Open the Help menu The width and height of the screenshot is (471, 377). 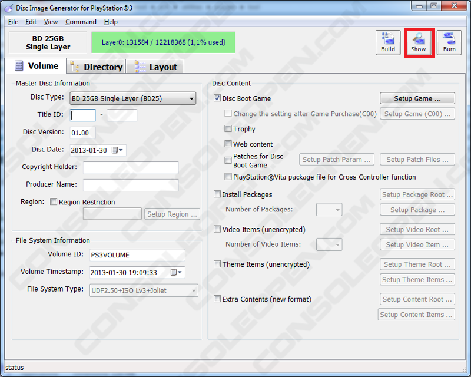coord(111,22)
